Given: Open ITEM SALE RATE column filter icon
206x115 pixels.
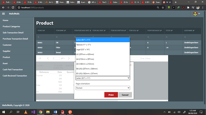Looking at the screenshot, I should click(x=105, y=31).
